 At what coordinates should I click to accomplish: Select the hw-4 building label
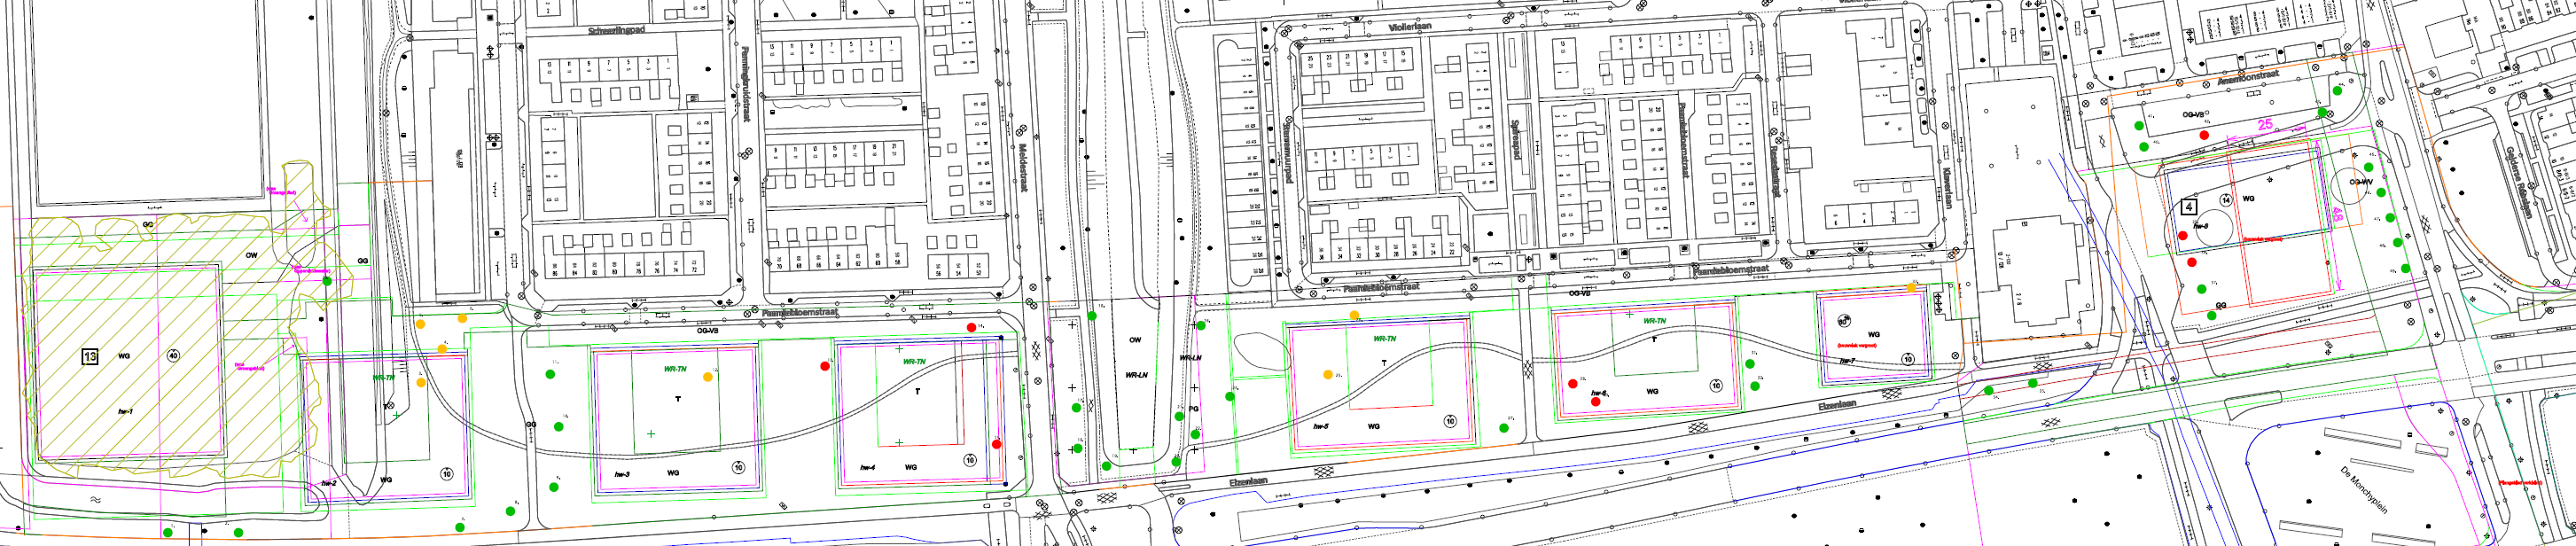click(867, 467)
